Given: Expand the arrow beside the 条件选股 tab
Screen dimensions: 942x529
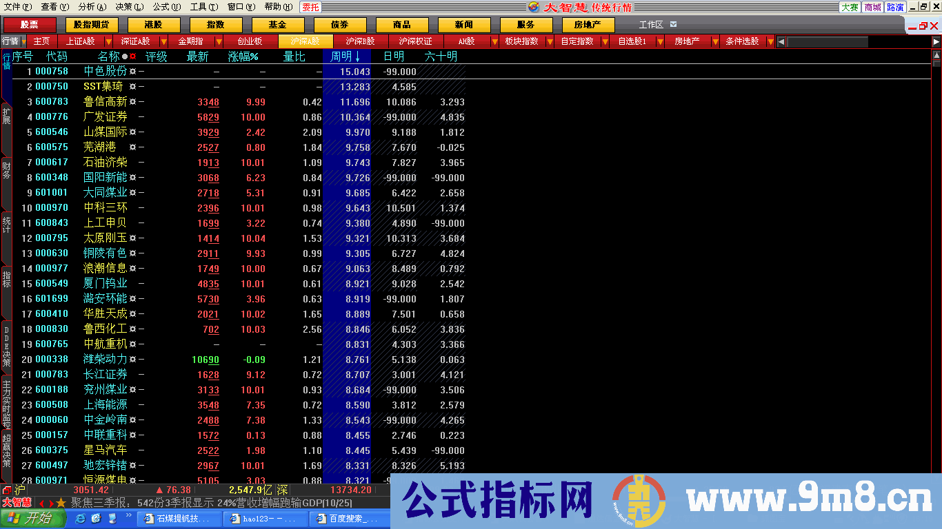Looking at the screenshot, I should coord(770,41).
